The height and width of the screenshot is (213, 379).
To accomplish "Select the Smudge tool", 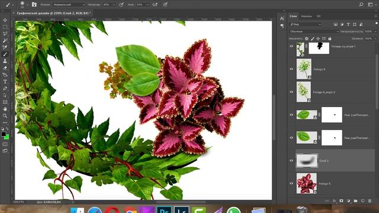I will [5, 75].
